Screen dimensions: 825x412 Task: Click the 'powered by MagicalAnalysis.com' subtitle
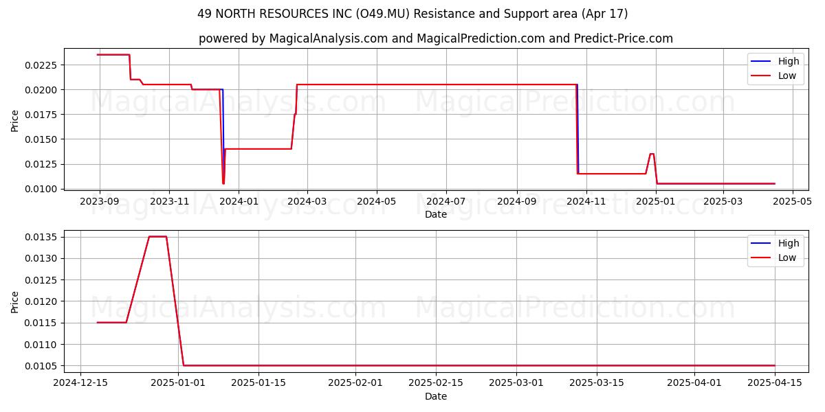click(436, 38)
